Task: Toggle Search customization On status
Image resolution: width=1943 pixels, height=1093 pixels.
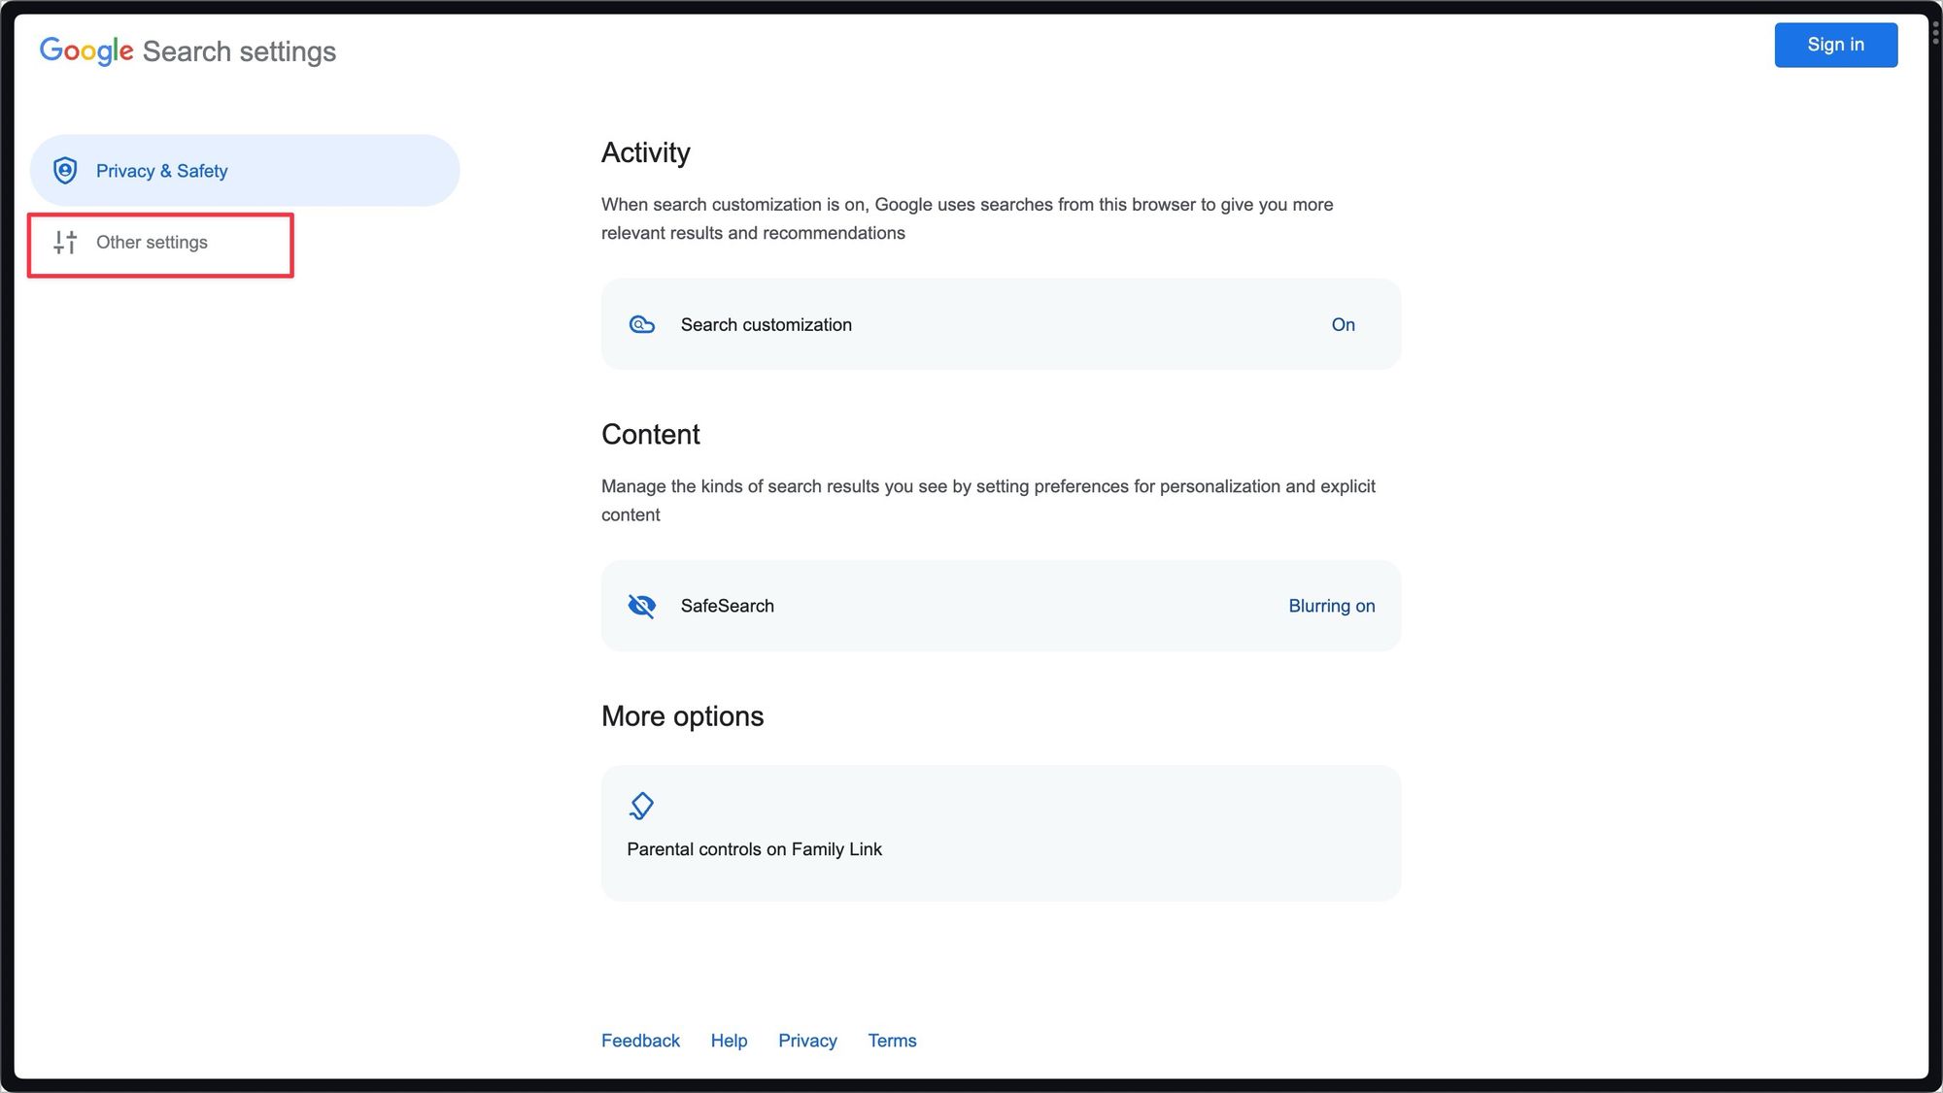Action: click(x=1343, y=325)
